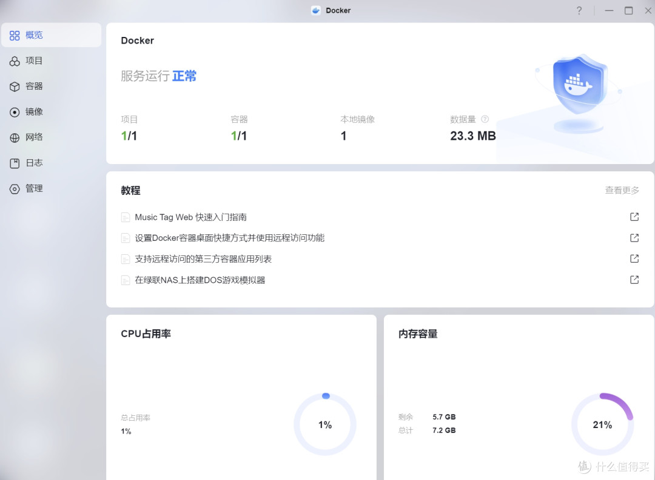Open the 管理 management section
Image resolution: width=655 pixels, height=480 pixels.
click(52, 188)
